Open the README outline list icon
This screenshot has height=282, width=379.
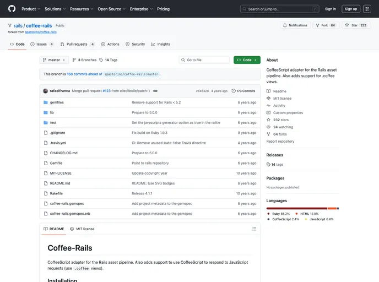click(x=254, y=229)
